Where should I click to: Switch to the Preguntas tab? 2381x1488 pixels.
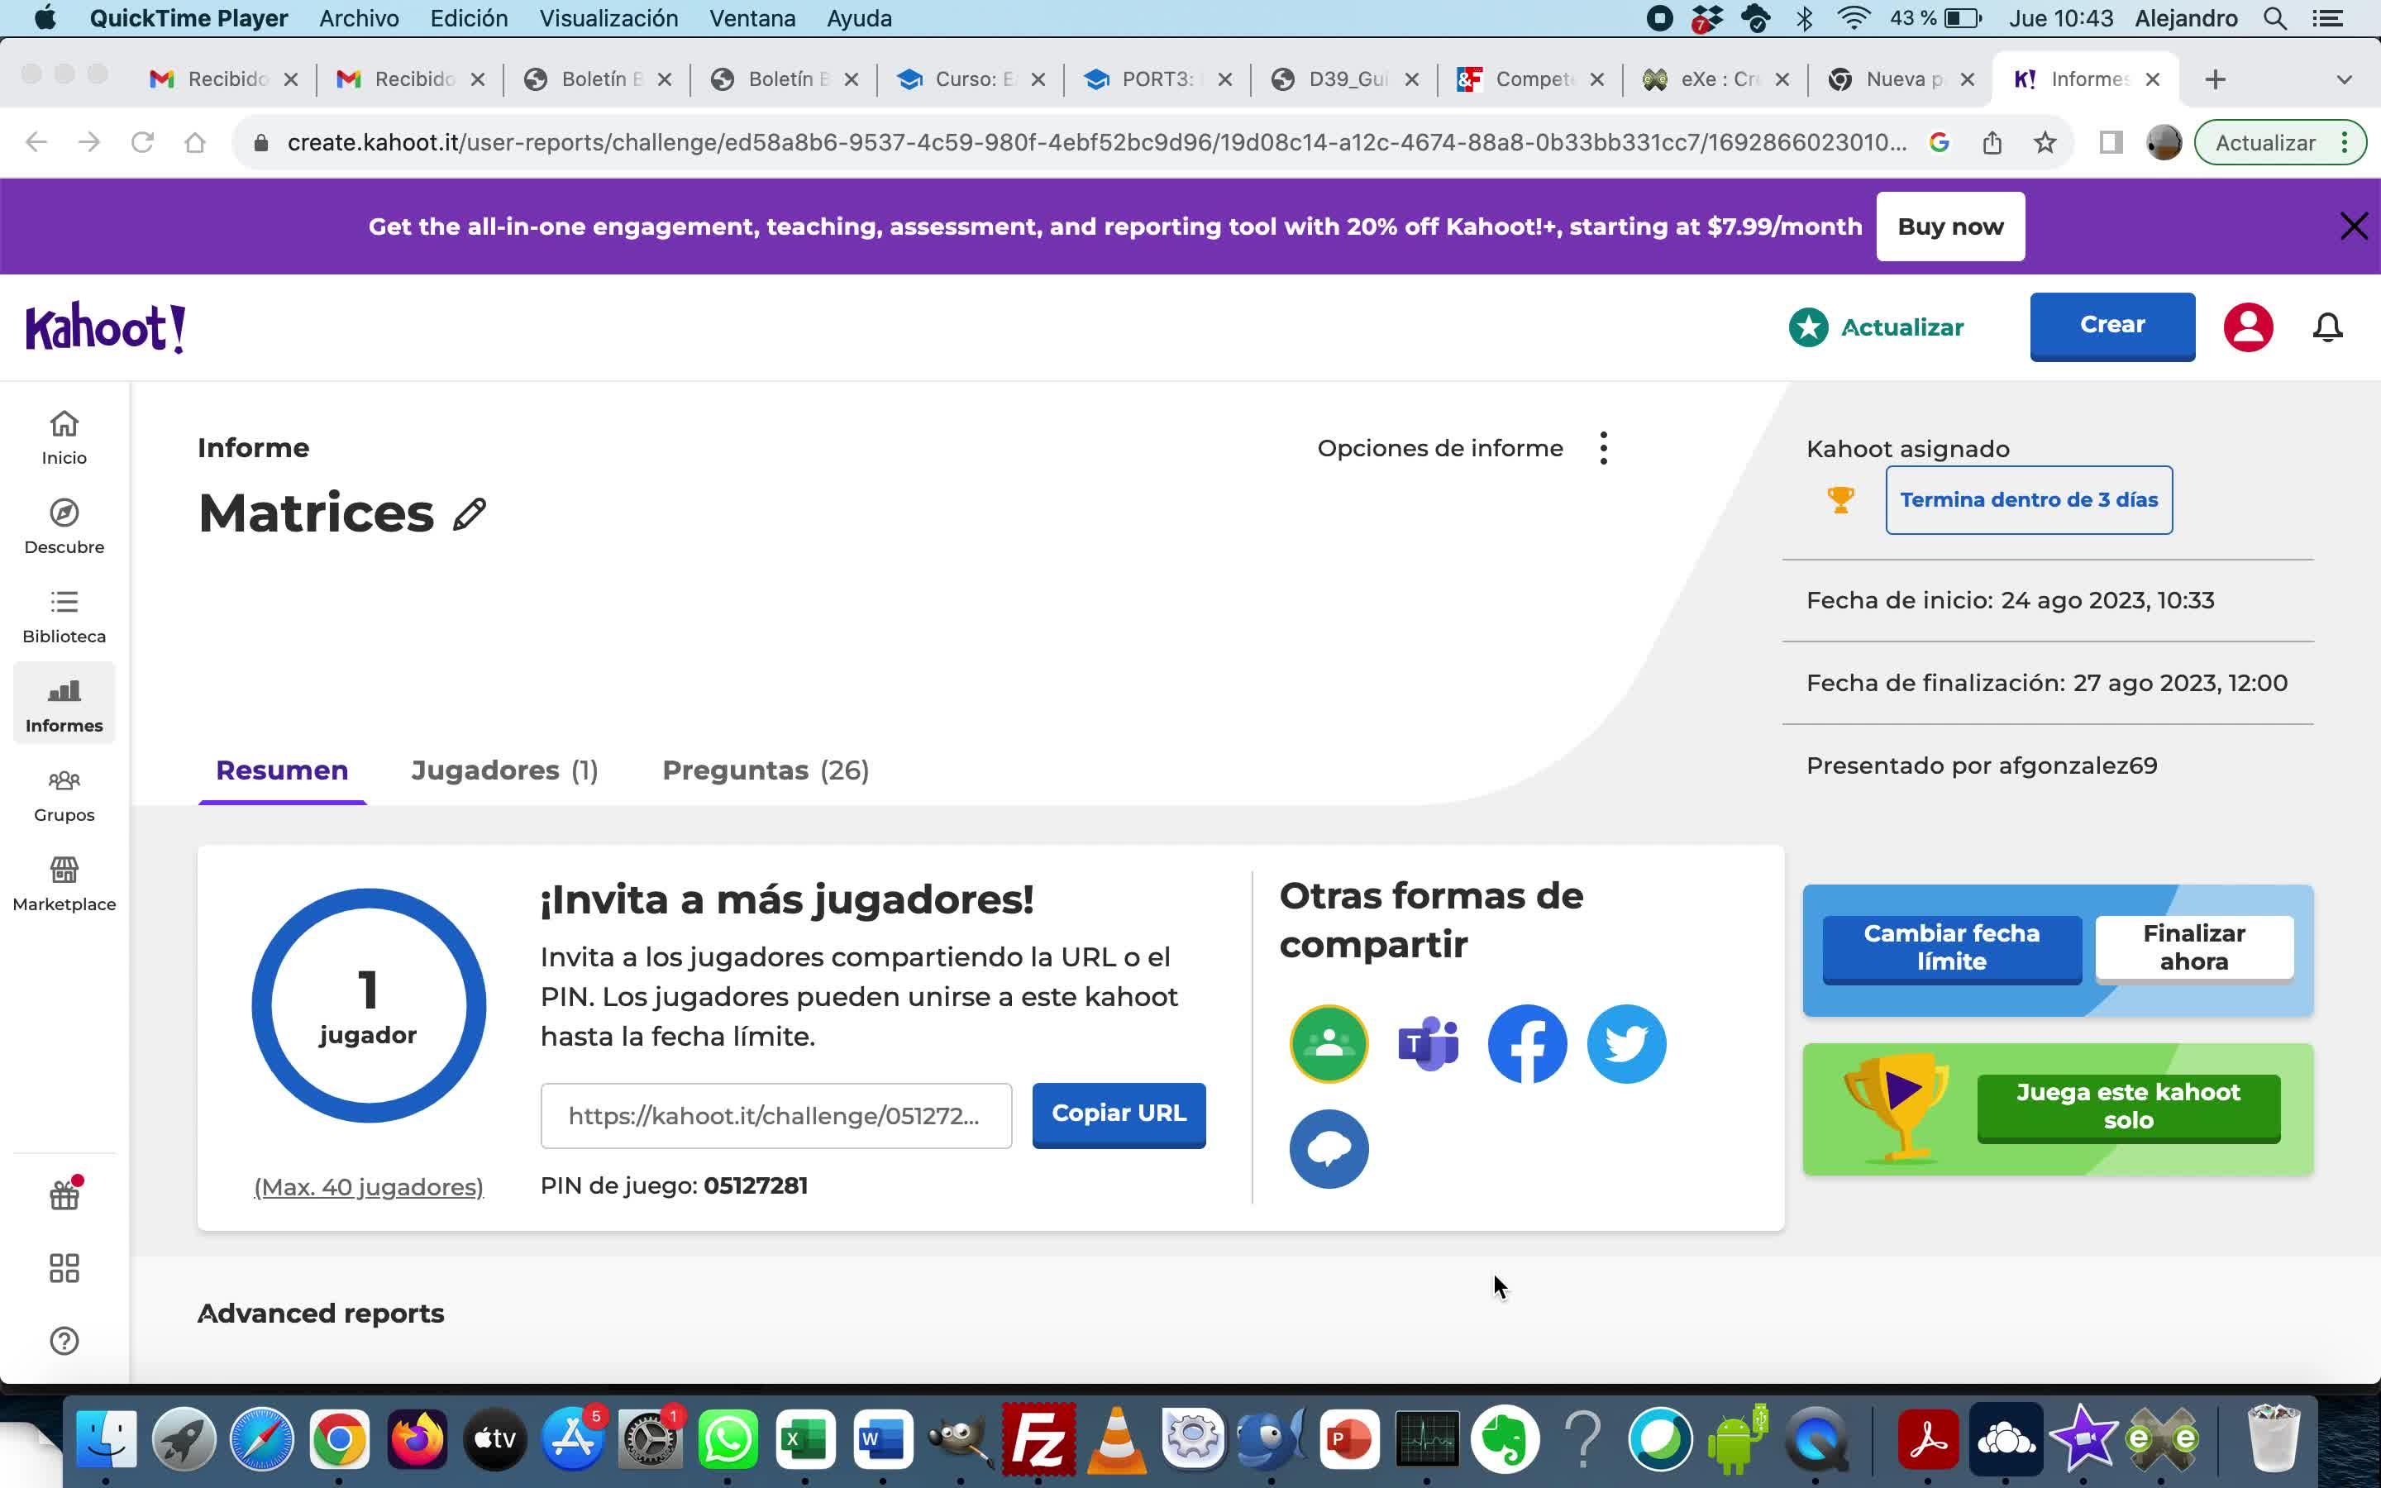(766, 770)
